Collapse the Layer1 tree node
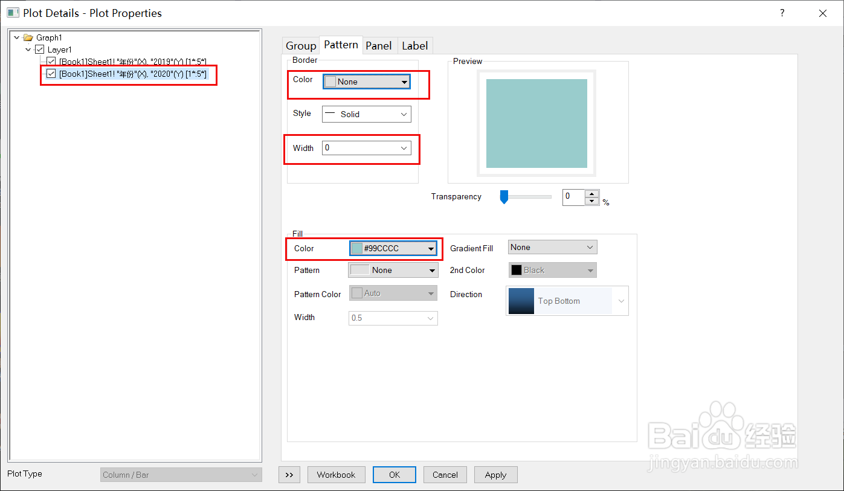 [x=28, y=50]
